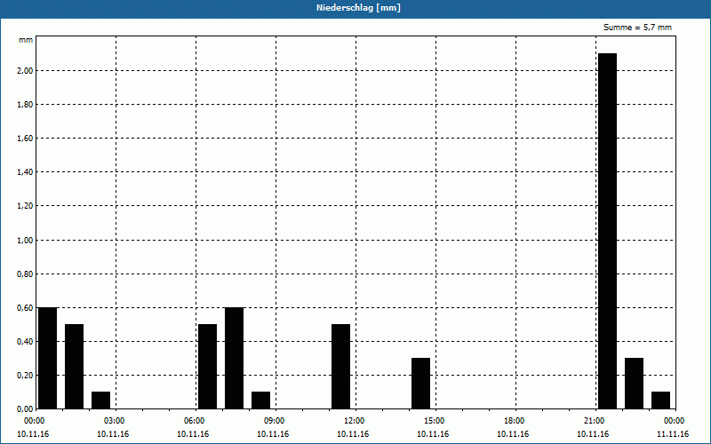Click the 11.11.16 date label
Screen dimensions: 711x444
tap(673, 434)
